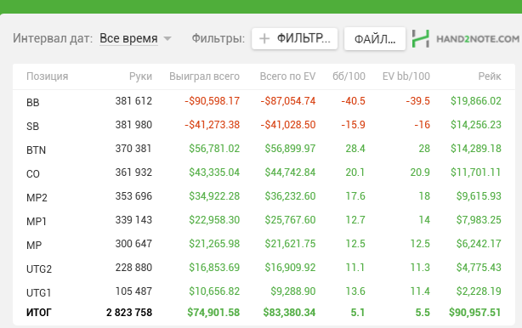Sort by the Рейк column header

tap(490, 76)
